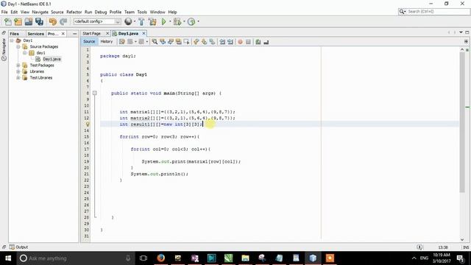Expand the Test Packages node
Viewport: 471px width, 265px height.
pyautogui.click(x=18, y=66)
